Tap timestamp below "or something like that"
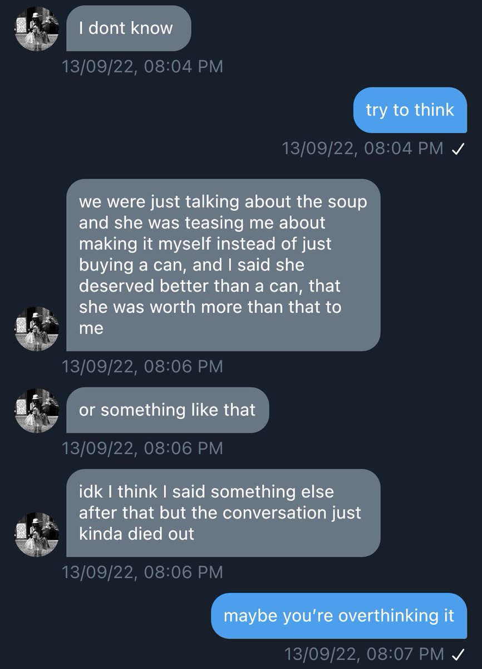This screenshot has width=482, height=669. (x=142, y=448)
